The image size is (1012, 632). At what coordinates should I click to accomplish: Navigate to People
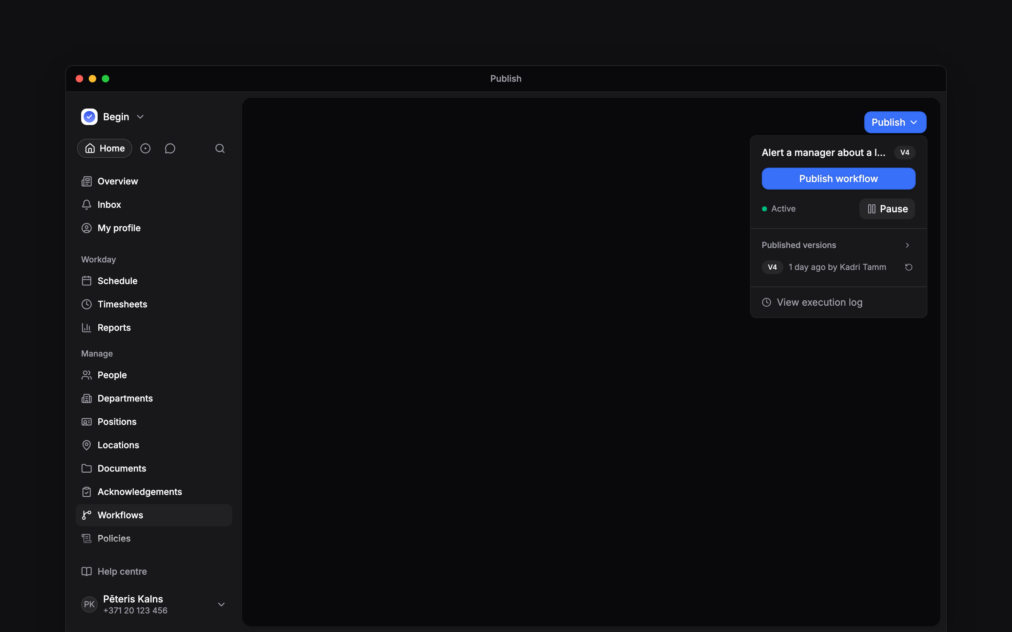click(x=153, y=375)
